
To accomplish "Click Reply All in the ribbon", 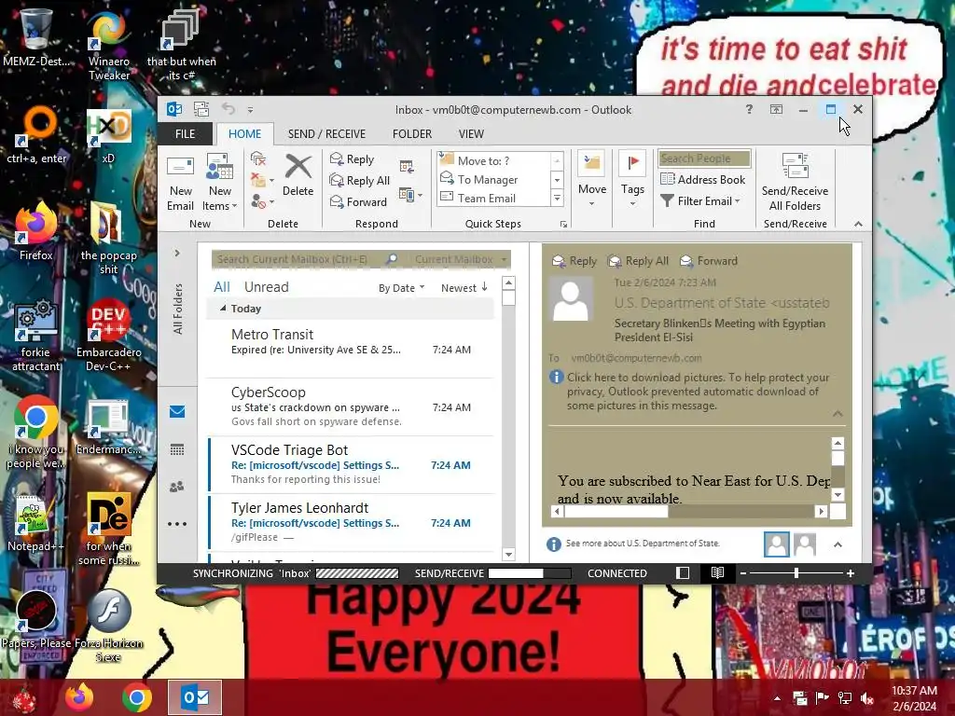I will point(359,180).
